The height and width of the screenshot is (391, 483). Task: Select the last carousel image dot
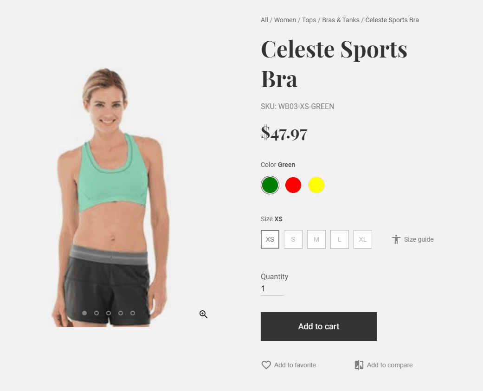point(132,313)
